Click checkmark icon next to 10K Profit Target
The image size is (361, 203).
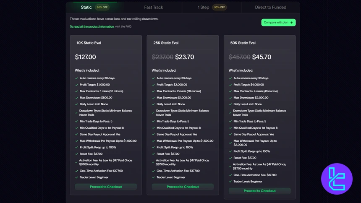click(x=77, y=85)
